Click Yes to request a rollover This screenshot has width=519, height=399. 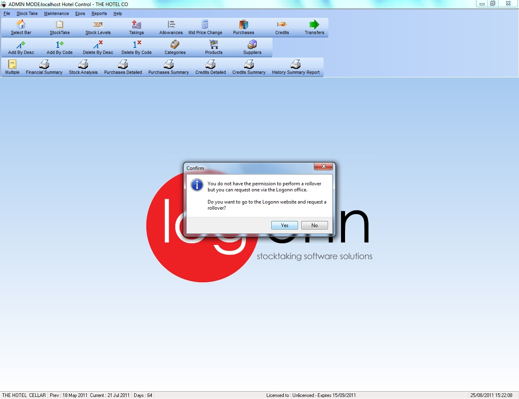[285, 225]
